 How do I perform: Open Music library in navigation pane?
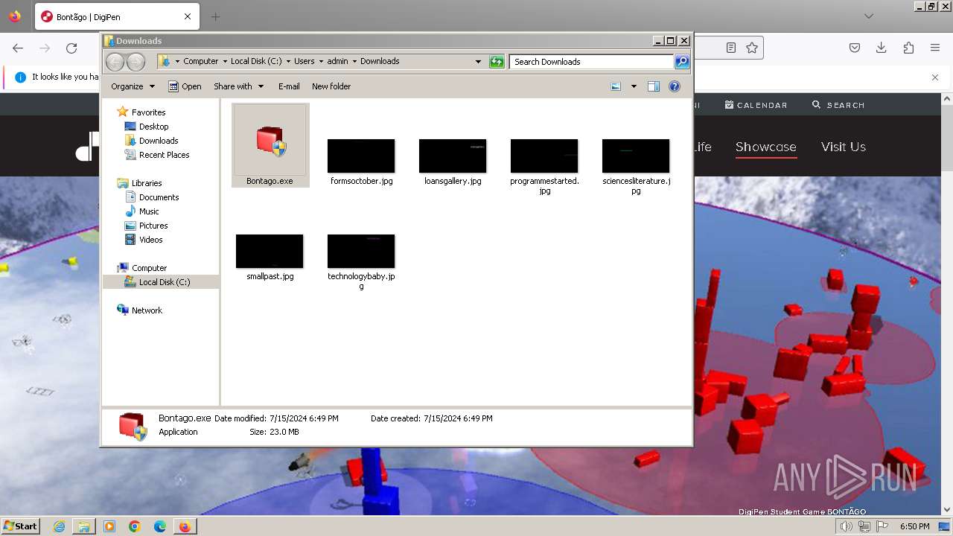click(x=149, y=211)
